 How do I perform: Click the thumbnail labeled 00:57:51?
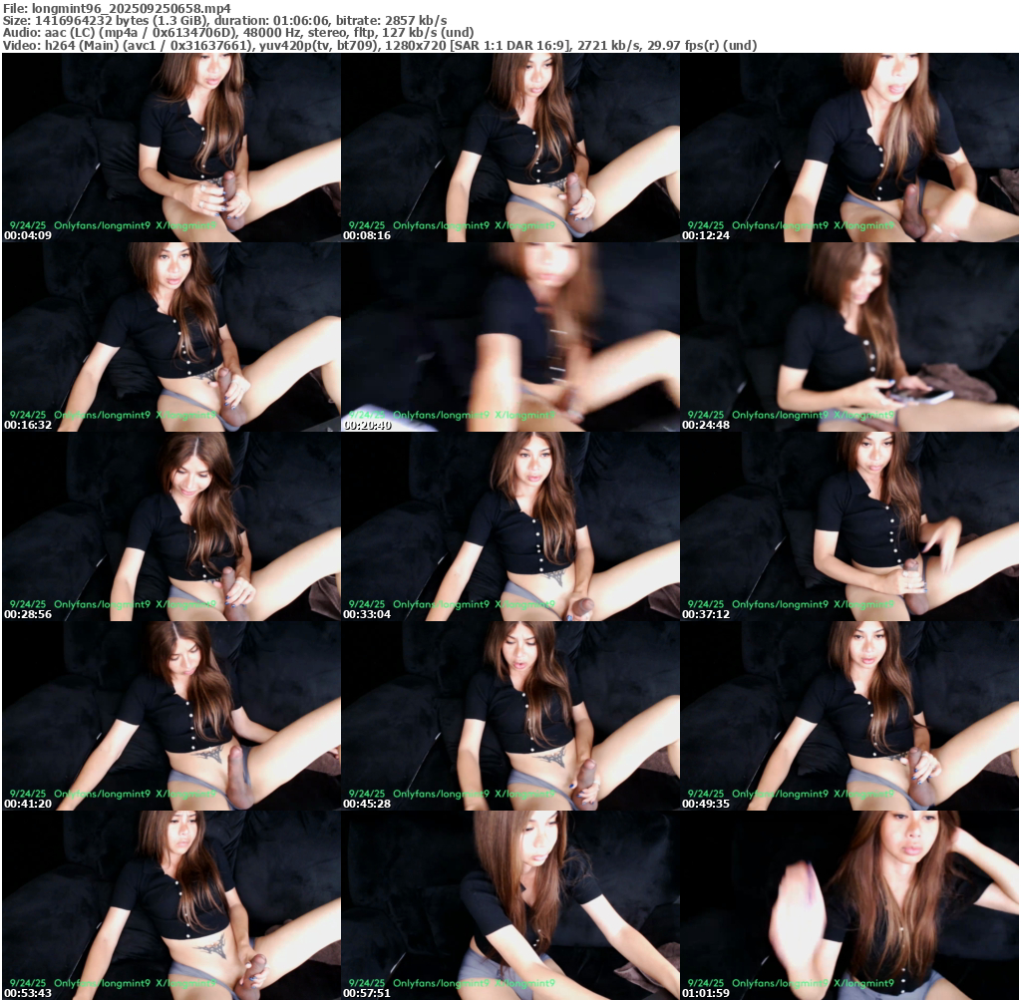click(510, 905)
